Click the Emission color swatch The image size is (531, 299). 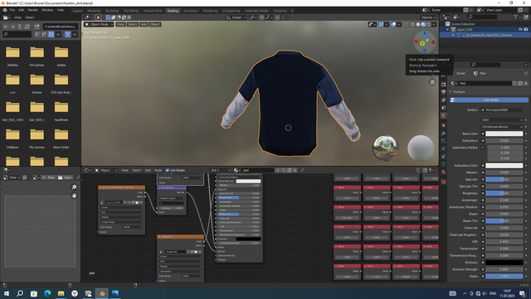(504, 262)
